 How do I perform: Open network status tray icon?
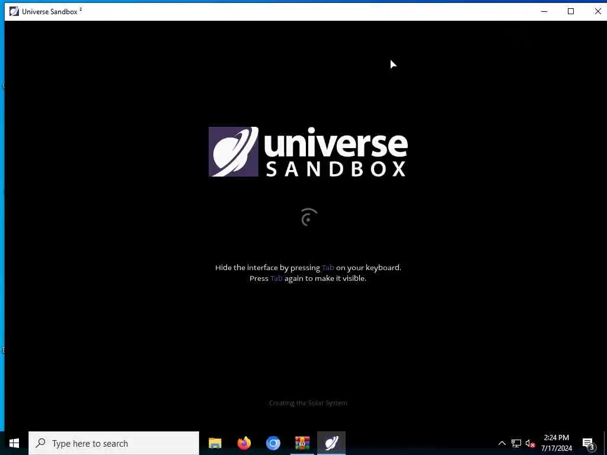point(516,443)
